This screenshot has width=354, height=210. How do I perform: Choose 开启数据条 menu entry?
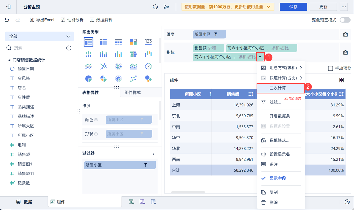(x=281, y=116)
